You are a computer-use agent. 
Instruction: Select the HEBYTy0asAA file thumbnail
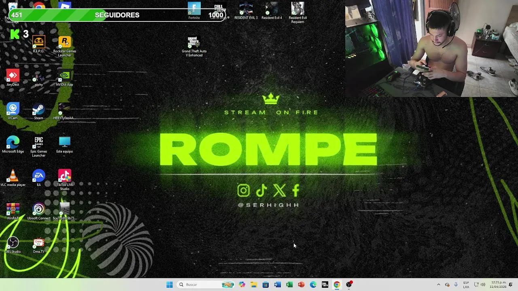point(65,111)
